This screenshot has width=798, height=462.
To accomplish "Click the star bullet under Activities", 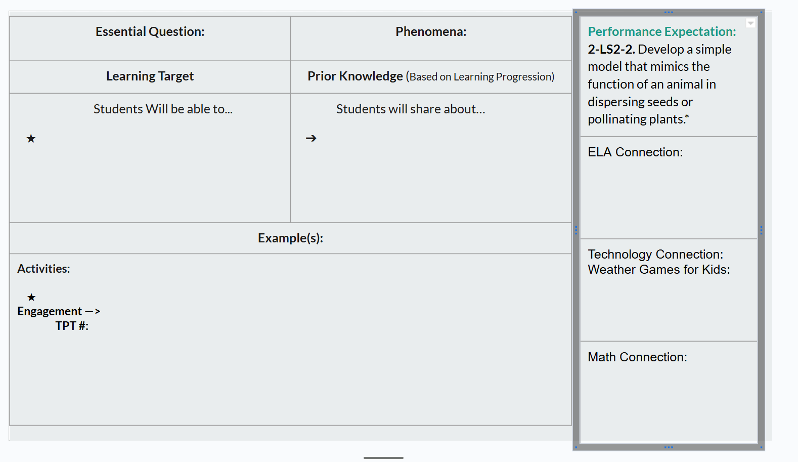I will pos(31,297).
